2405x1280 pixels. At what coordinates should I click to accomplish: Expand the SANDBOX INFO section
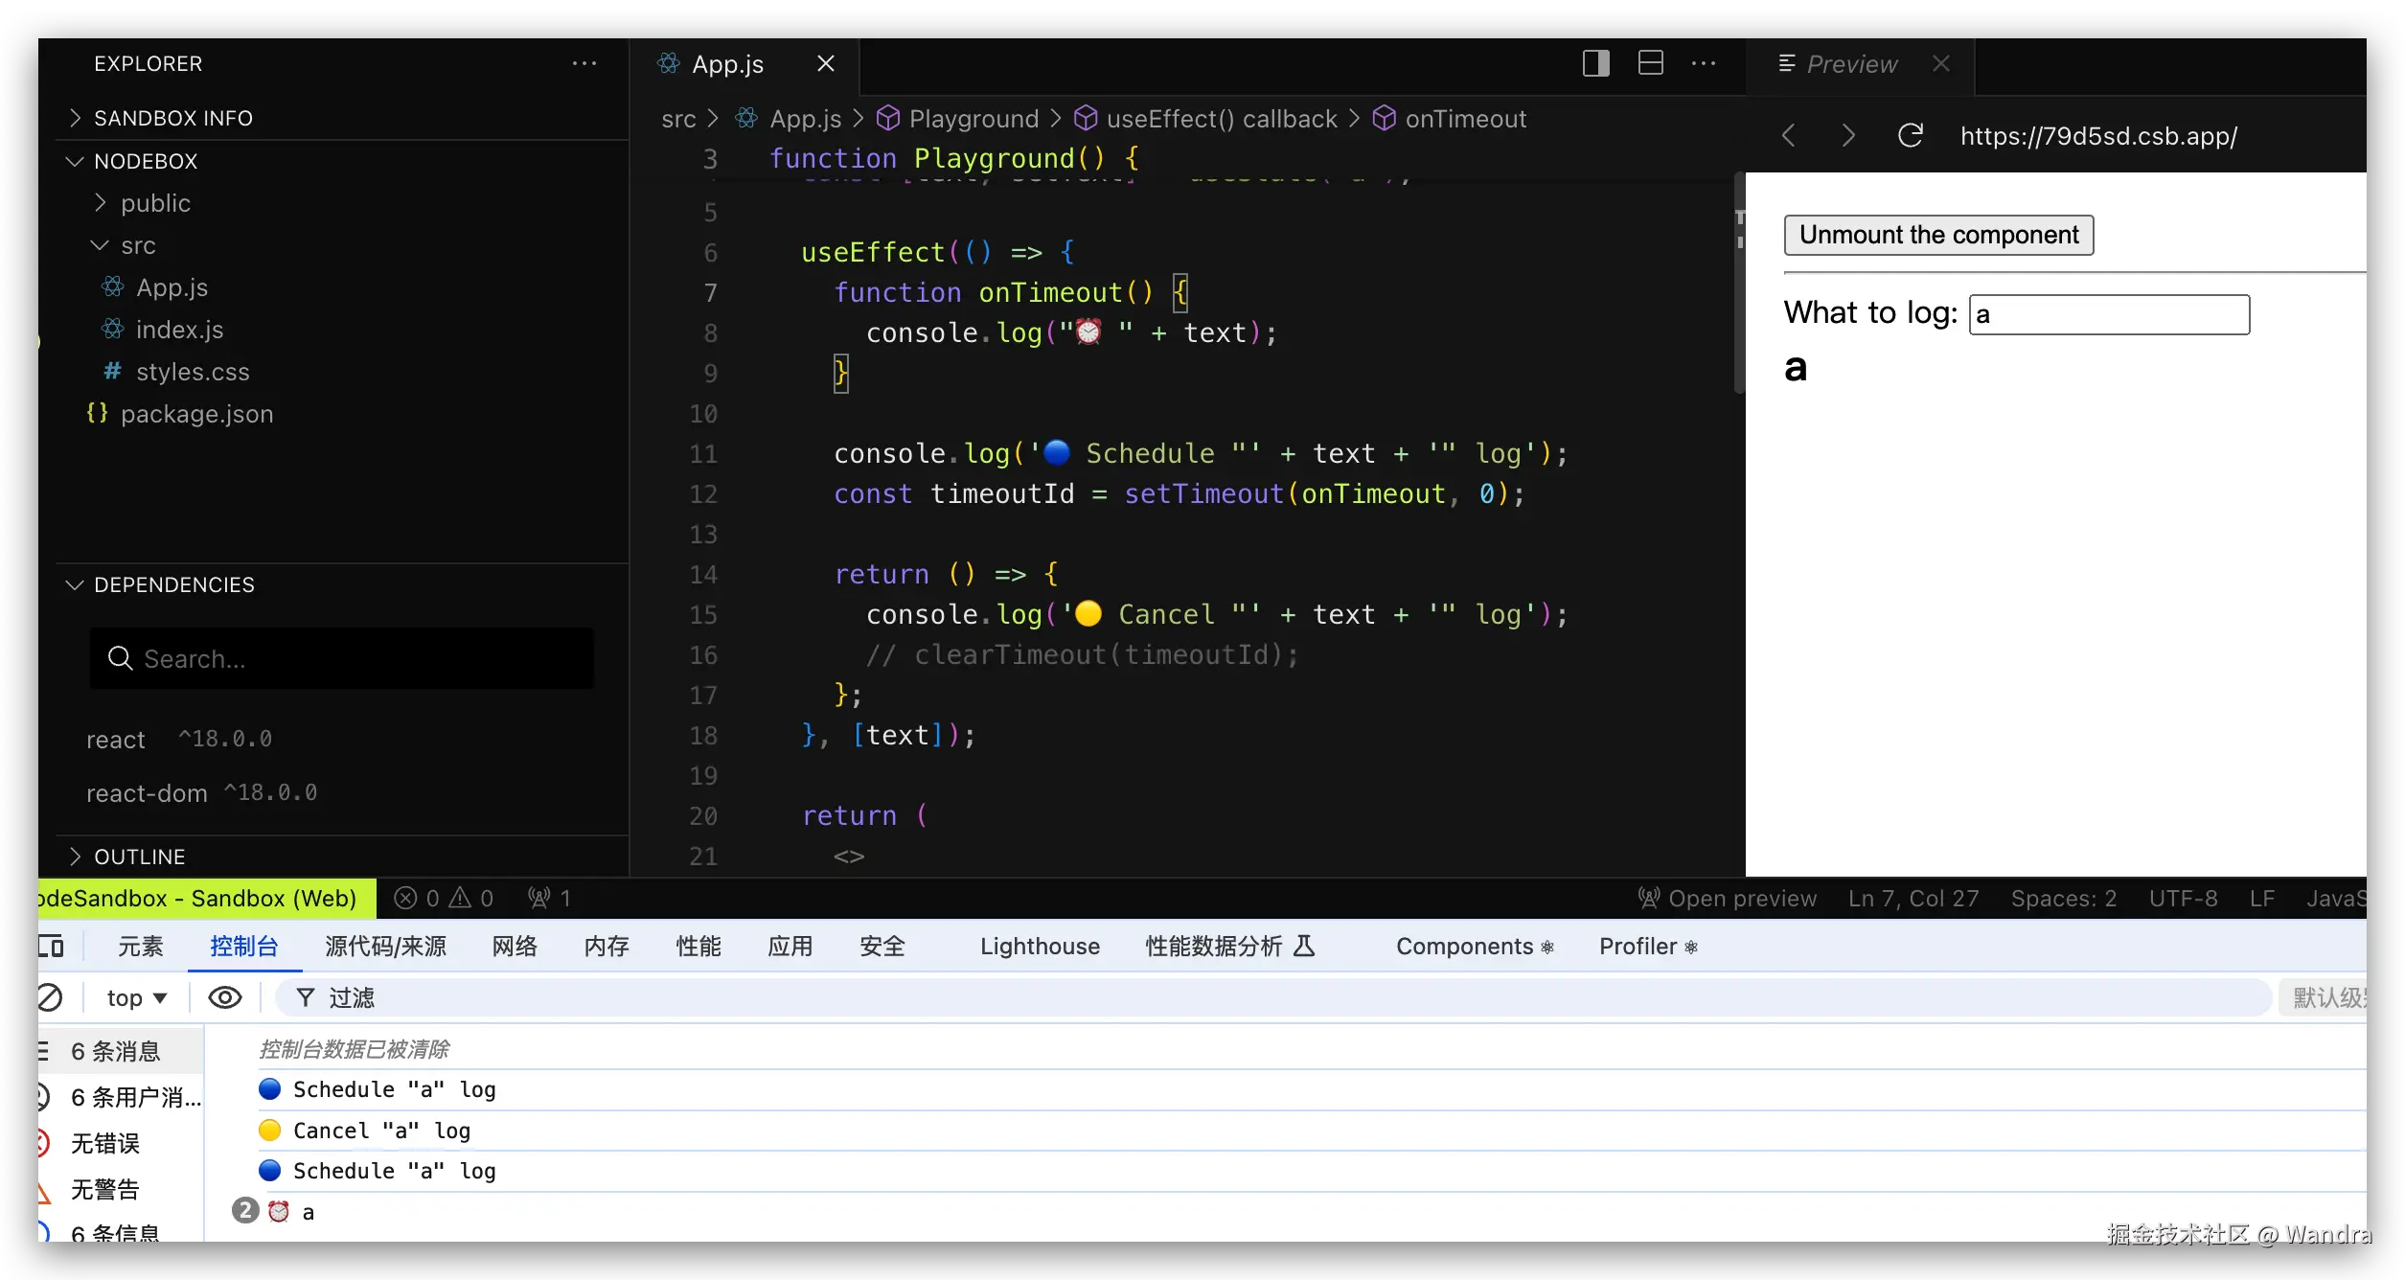(172, 118)
